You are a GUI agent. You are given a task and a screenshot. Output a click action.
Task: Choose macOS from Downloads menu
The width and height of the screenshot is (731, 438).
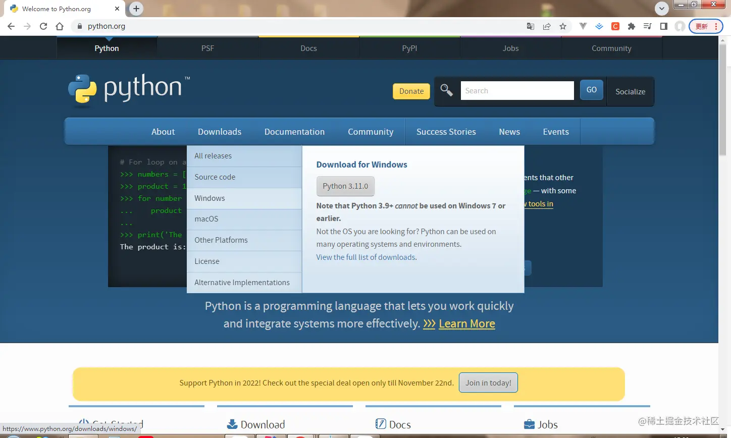(244, 219)
